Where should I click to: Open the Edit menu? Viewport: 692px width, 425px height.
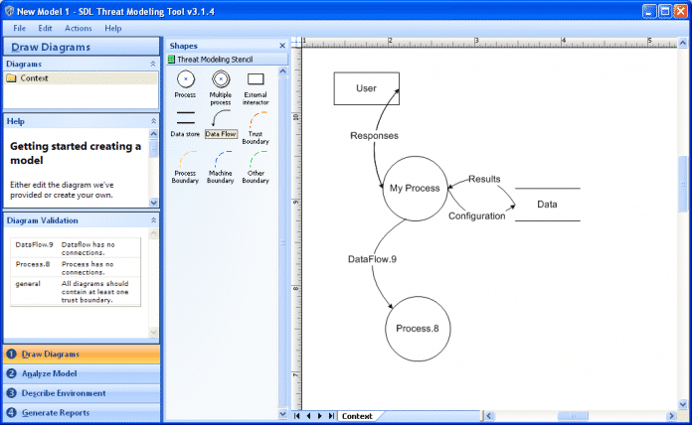coord(45,28)
